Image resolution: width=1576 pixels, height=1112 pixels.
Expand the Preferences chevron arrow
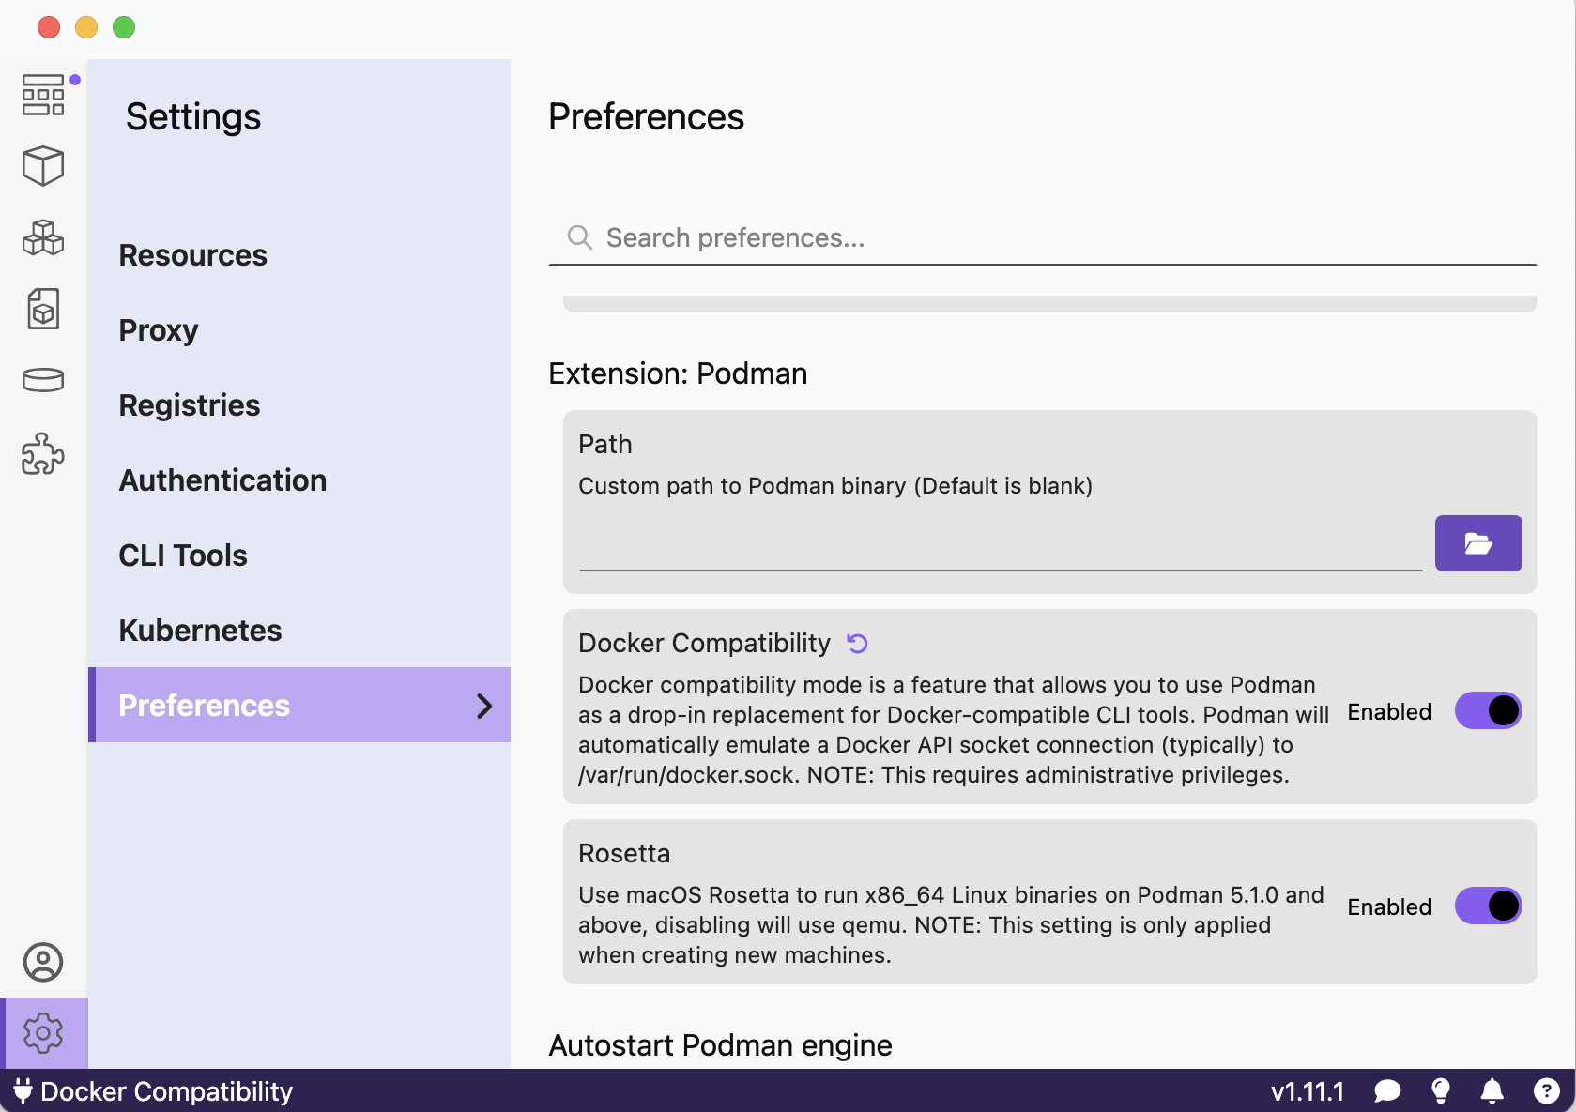pos(484,706)
